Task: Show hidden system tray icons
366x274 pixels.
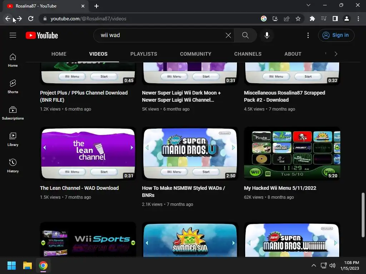Action: [x=314, y=265]
